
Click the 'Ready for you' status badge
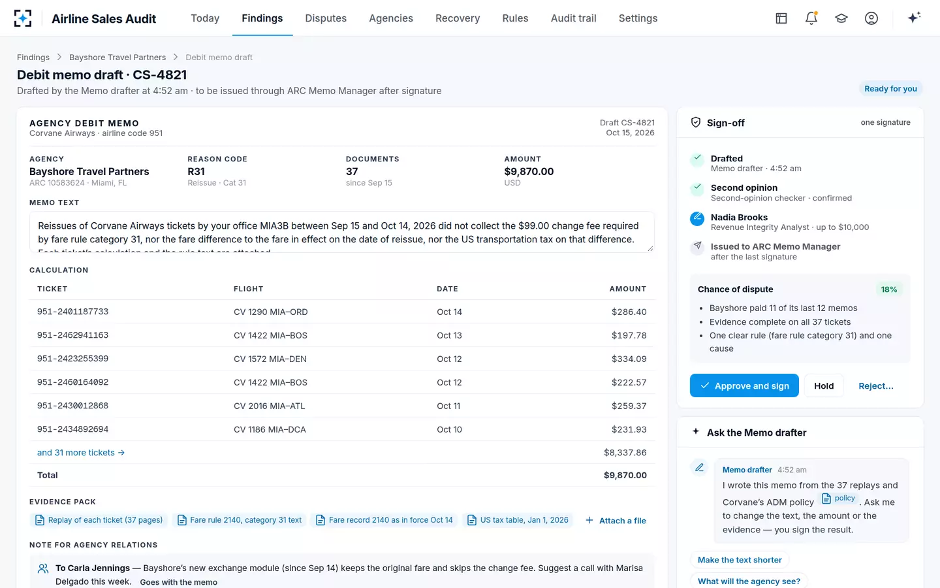pyautogui.click(x=890, y=89)
